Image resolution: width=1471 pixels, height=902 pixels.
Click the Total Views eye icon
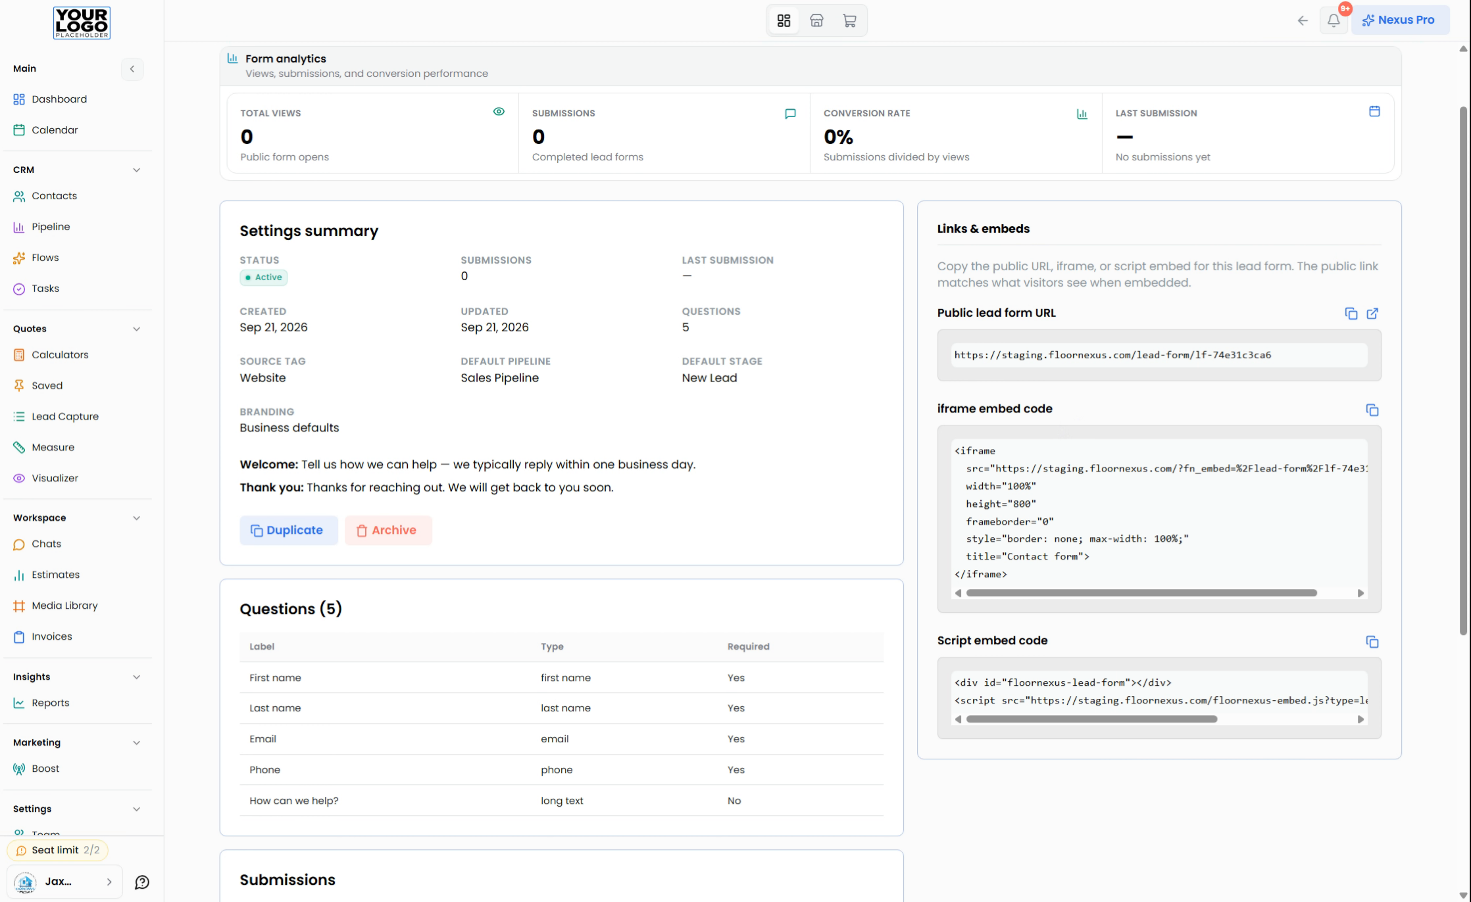tap(499, 112)
